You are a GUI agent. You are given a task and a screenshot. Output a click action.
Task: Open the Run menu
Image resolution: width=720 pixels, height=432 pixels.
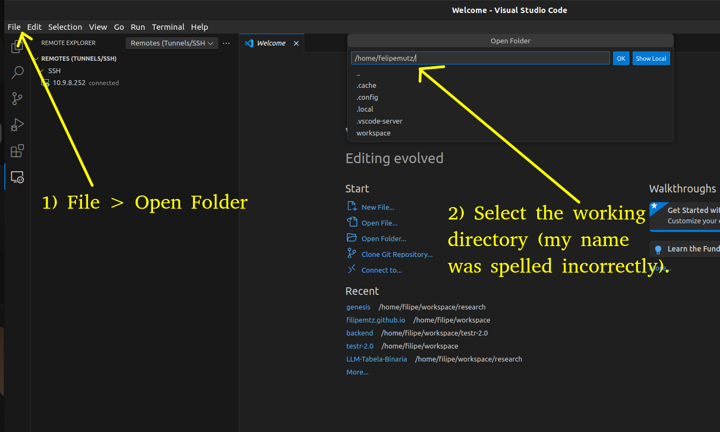click(x=138, y=27)
